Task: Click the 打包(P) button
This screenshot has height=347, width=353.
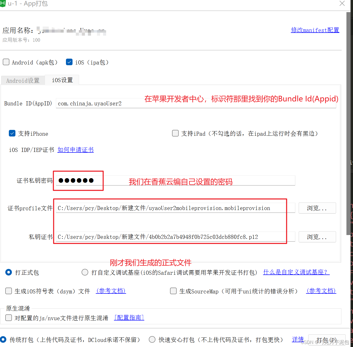Action: (327, 340)
